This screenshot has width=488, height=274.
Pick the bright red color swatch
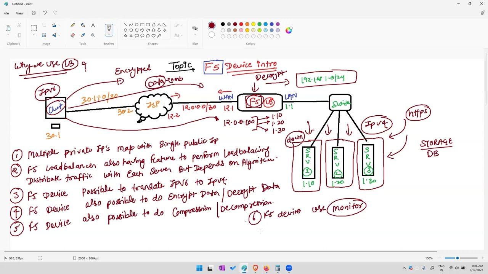(241, 24)
